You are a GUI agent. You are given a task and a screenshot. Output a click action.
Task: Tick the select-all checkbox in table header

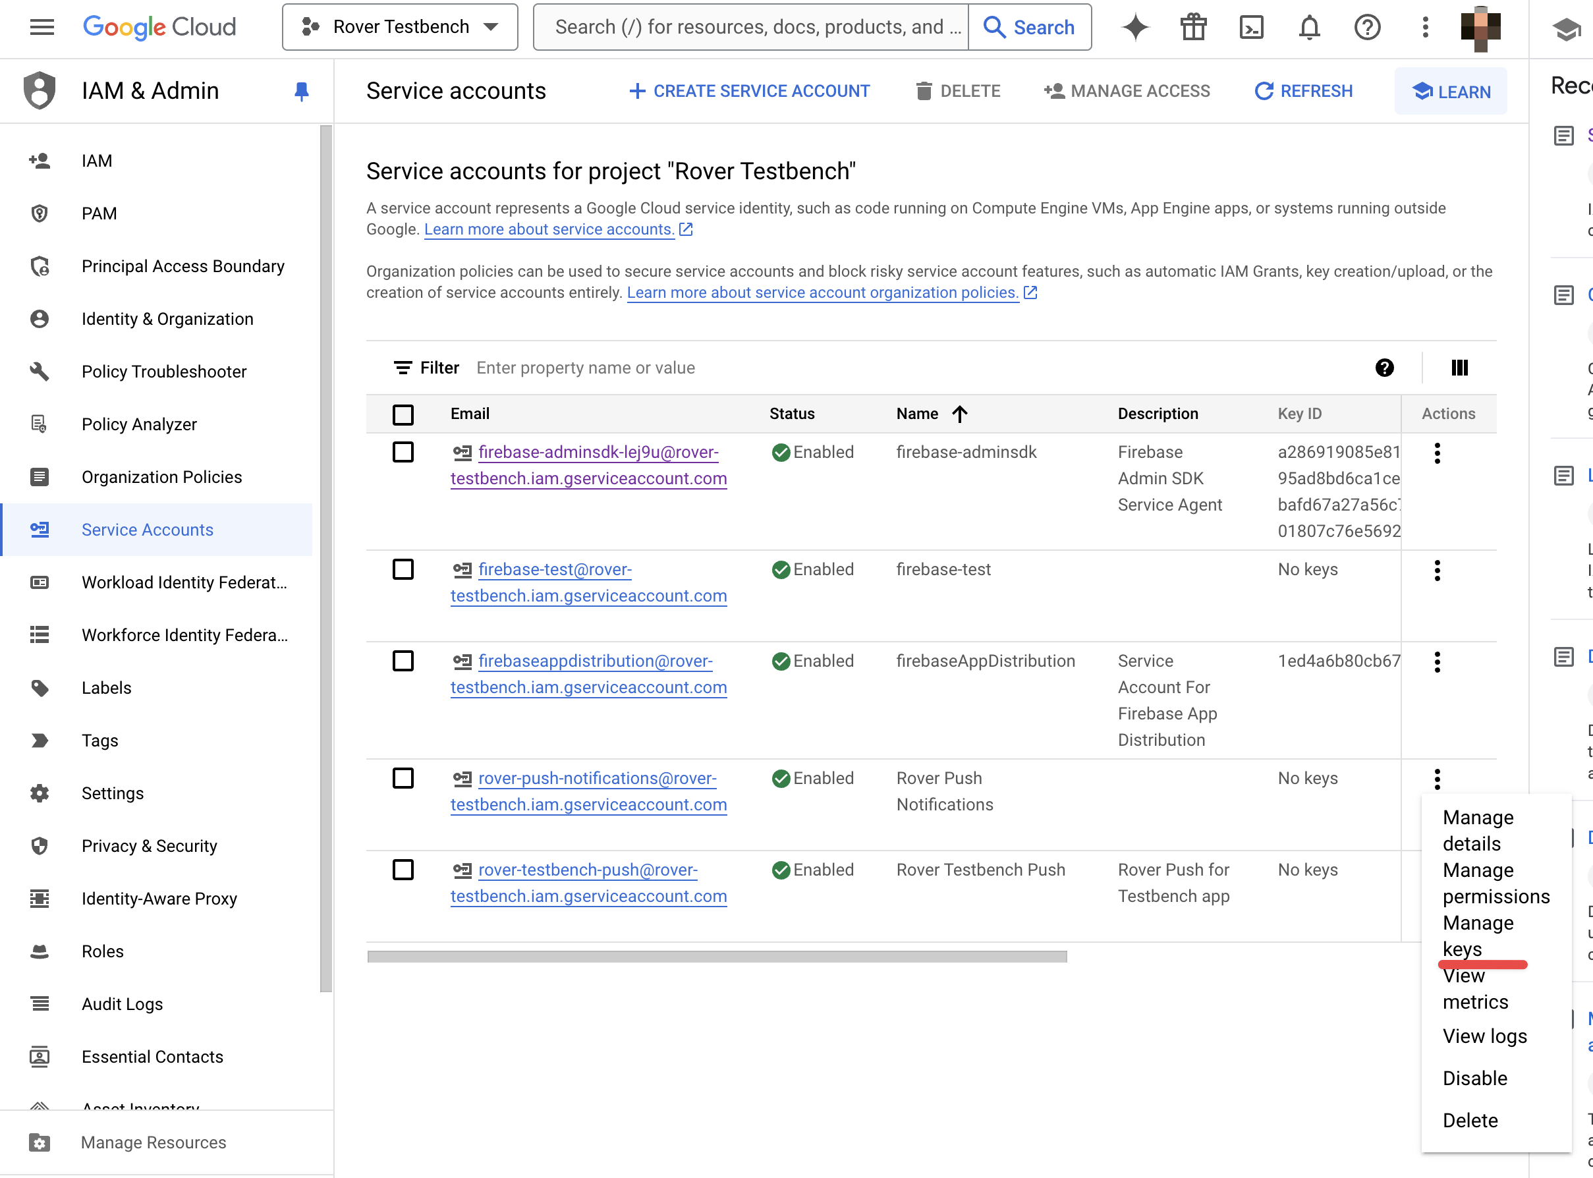point(403,414)
